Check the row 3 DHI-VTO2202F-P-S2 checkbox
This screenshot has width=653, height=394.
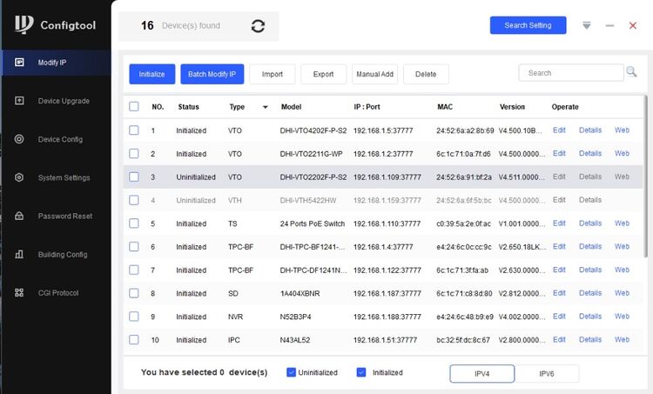point(134,177)
